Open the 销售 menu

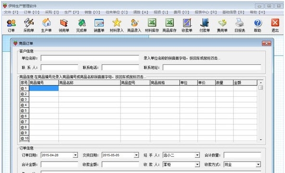pos(92,12)
